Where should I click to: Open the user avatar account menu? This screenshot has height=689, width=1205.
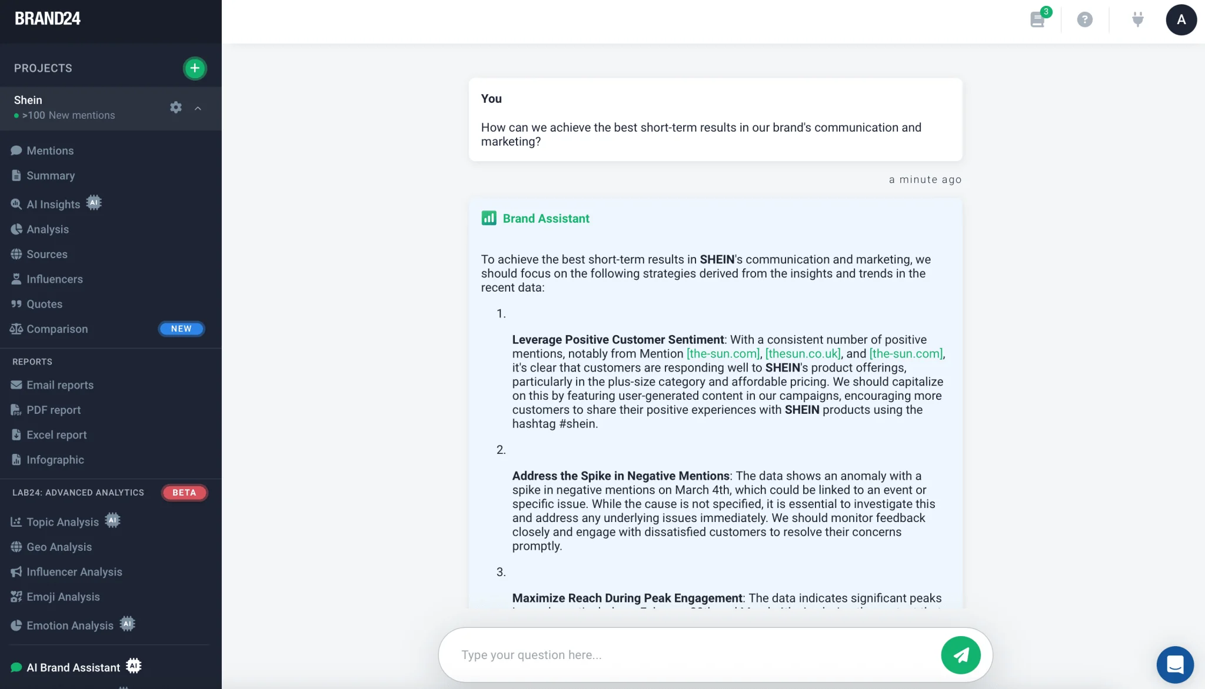click(x=1181, y=19)
